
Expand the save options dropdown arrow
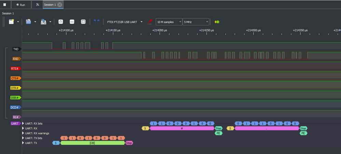[50, 22]
